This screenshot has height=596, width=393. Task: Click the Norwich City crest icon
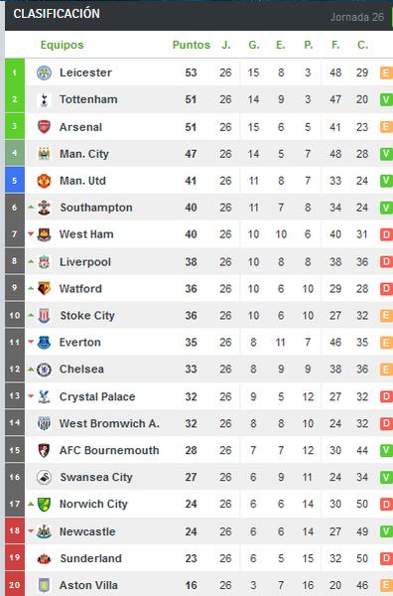coord(44,504)
